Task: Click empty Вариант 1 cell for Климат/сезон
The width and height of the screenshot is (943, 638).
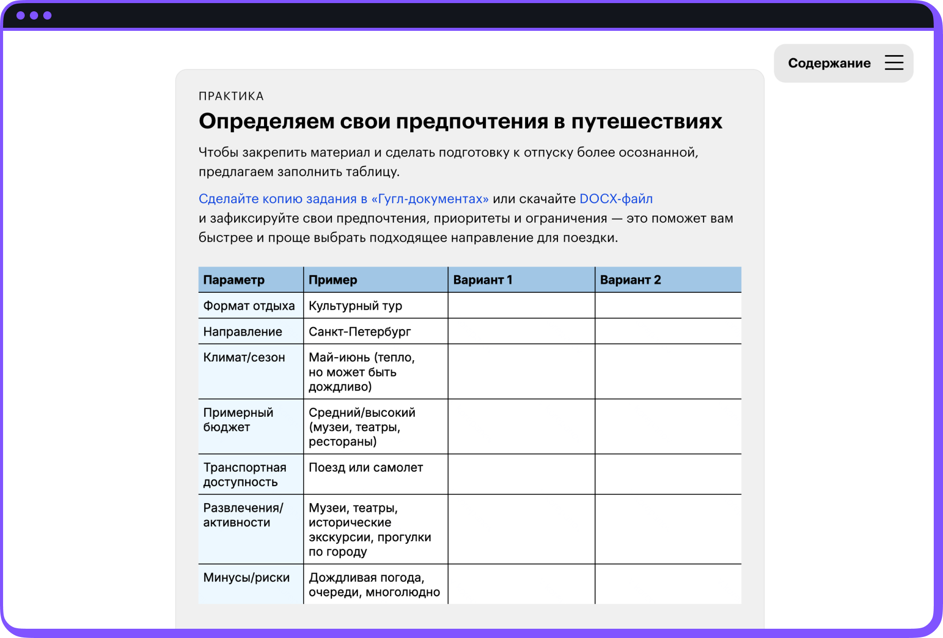Action: click(x=521, y=371)
